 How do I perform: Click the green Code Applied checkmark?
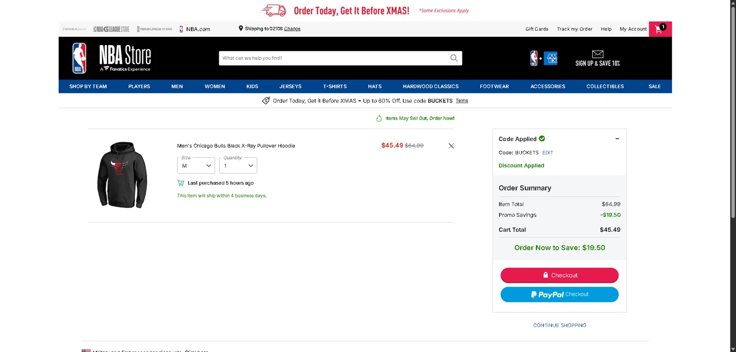pyautogui.click(x=542, y=139)
